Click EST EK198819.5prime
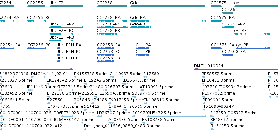 (x=145, y=103)
